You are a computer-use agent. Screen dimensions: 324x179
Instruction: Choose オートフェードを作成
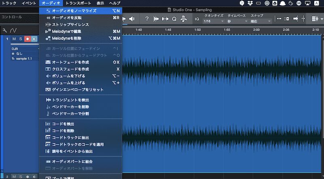pyautogui.click(x=81, y=62)
